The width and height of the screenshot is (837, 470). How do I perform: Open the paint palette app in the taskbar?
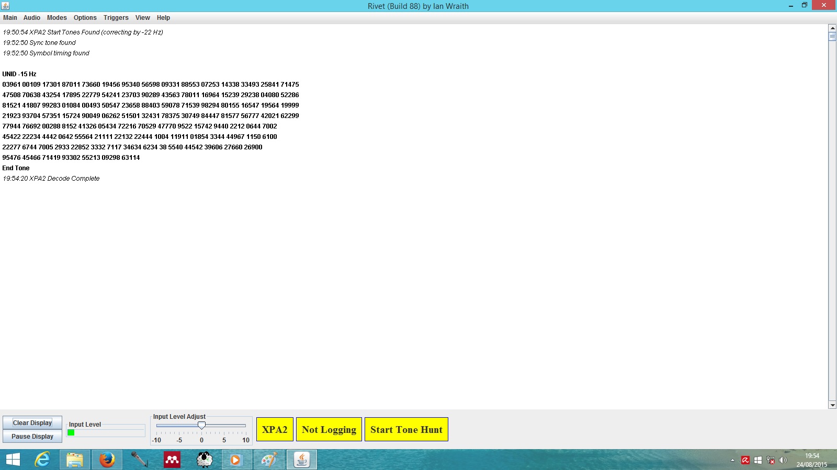click(x=269, y=460)
